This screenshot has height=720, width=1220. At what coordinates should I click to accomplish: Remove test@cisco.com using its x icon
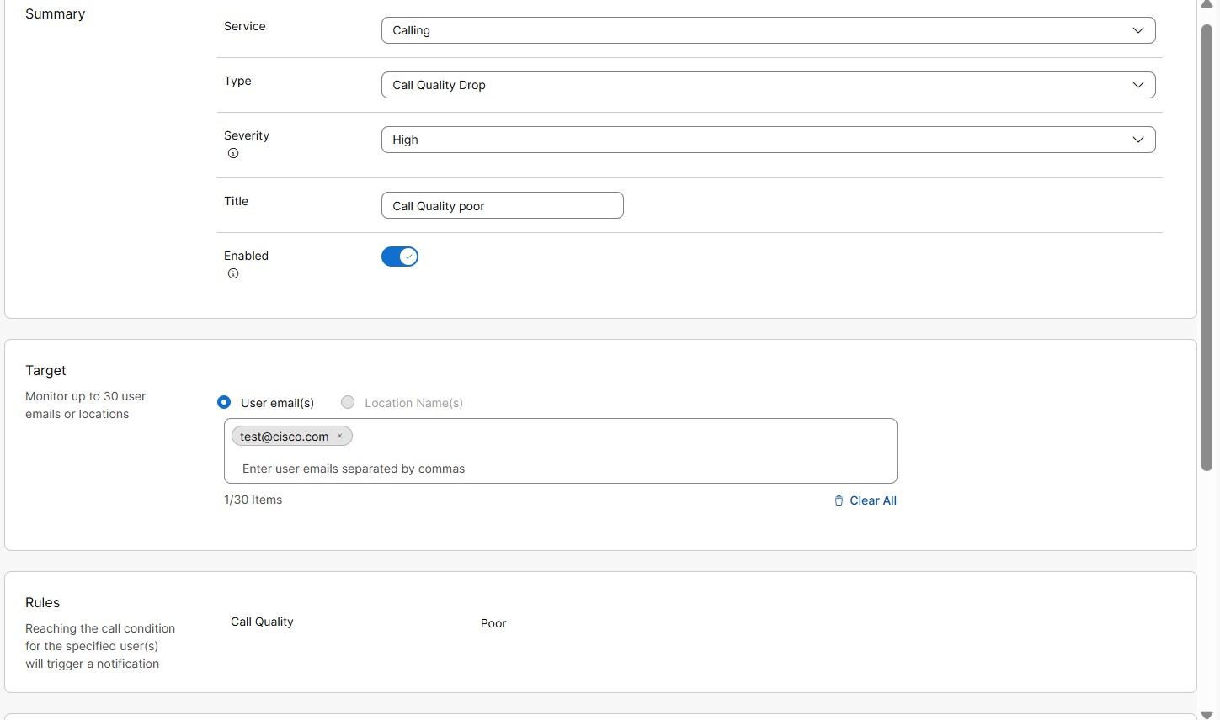click(x=339, y=436)
